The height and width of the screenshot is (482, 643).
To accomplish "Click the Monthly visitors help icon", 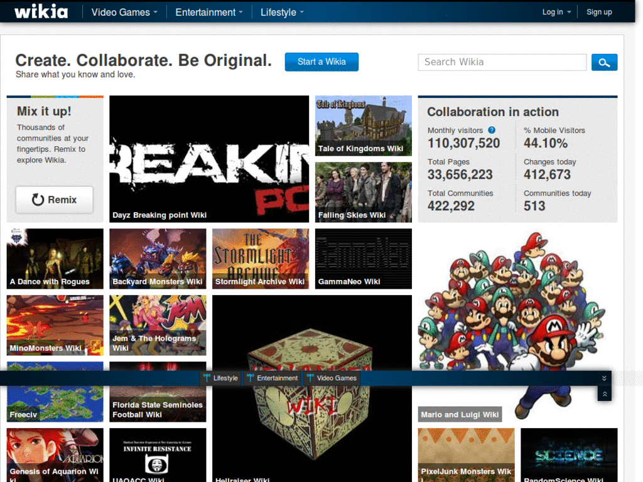I will 491,130.
